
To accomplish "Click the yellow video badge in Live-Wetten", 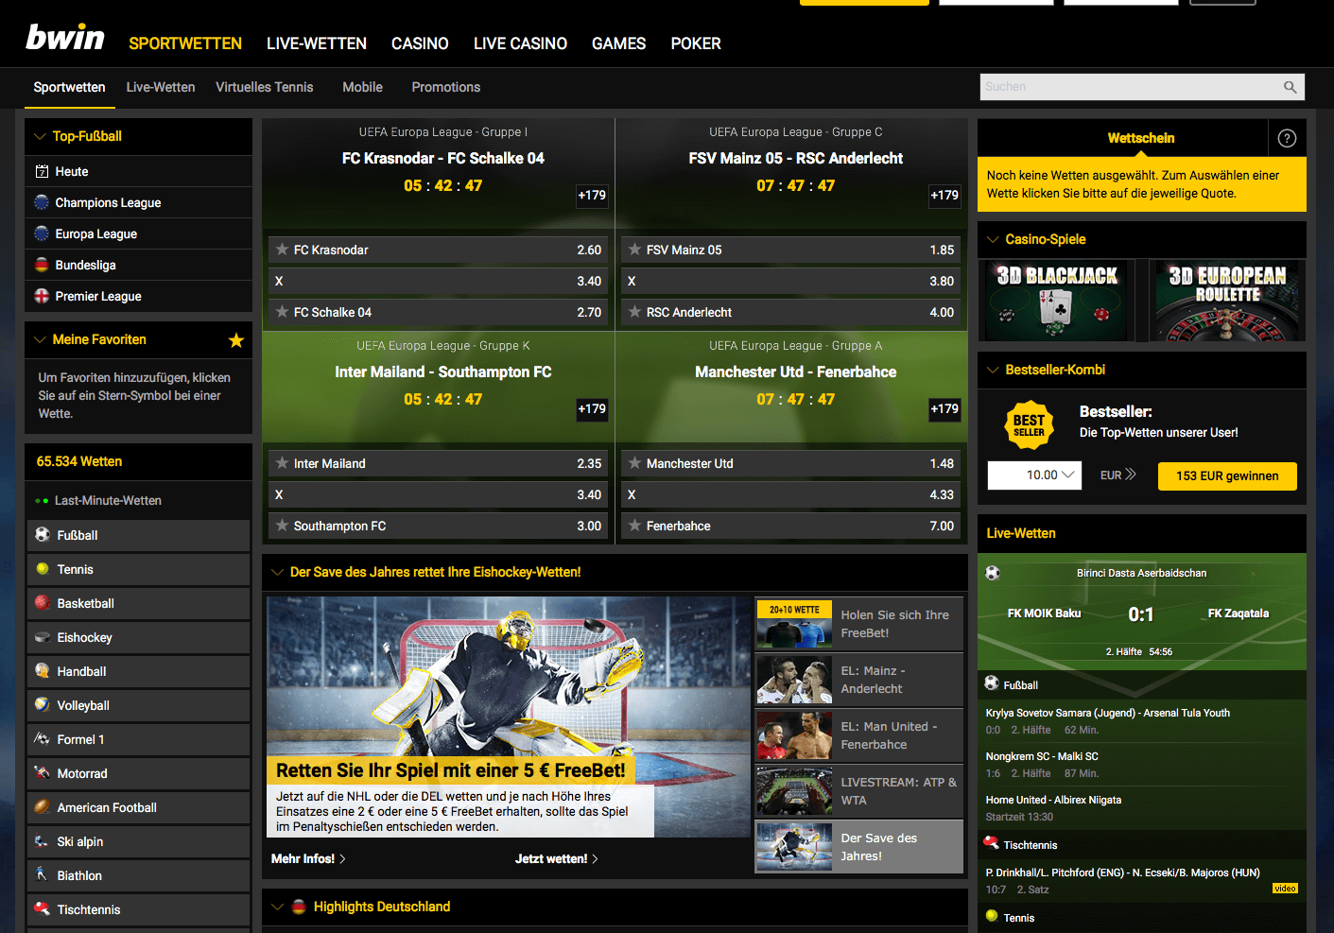I will pos(1285,889).
